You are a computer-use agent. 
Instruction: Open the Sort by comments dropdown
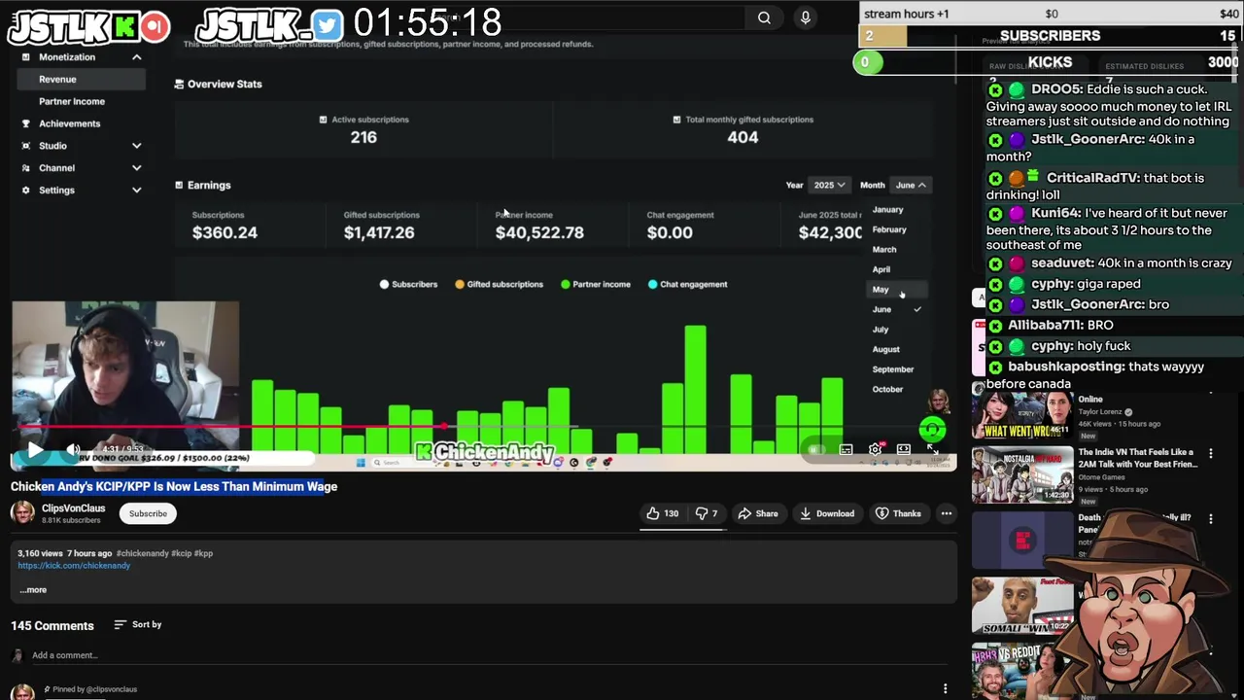137,624
